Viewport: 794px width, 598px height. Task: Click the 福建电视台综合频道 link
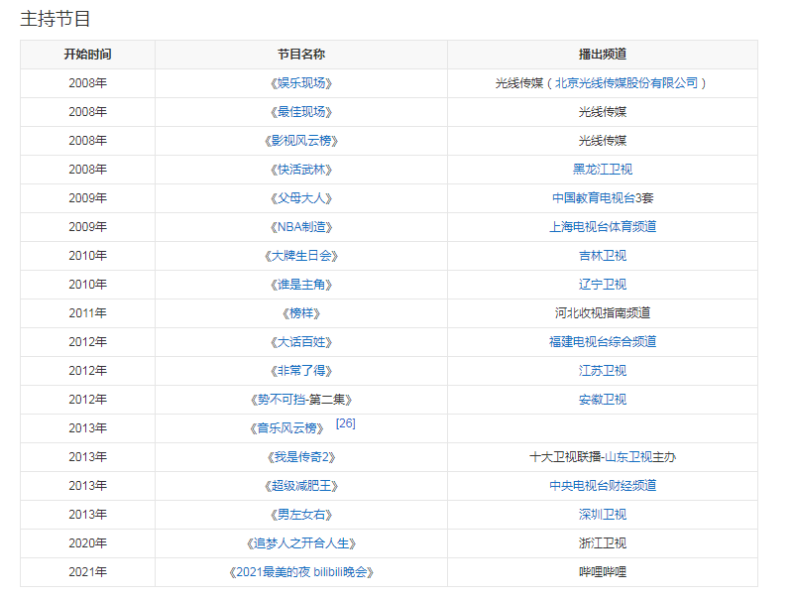602,342
